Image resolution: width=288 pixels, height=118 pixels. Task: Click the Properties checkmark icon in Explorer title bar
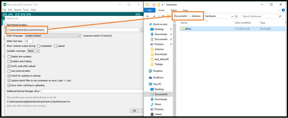point(154,4)
